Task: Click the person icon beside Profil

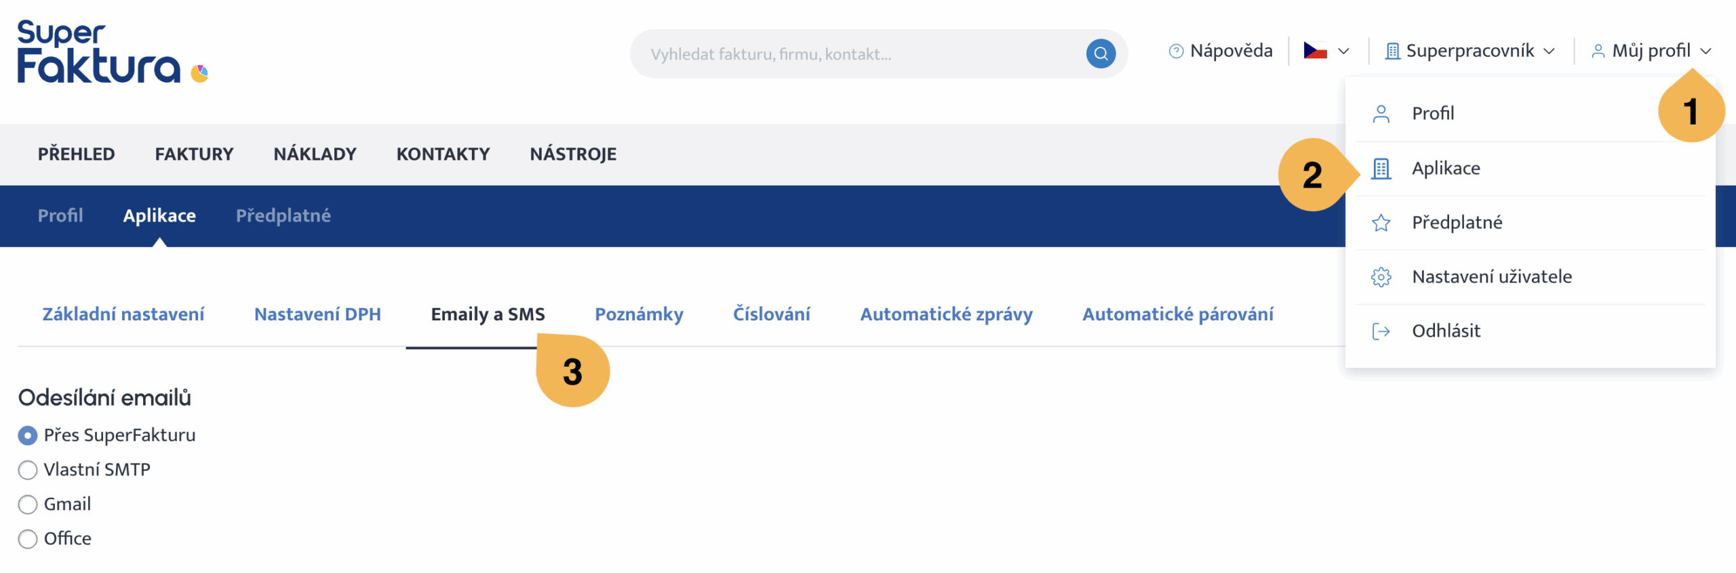Action: tap(1381, 114)
